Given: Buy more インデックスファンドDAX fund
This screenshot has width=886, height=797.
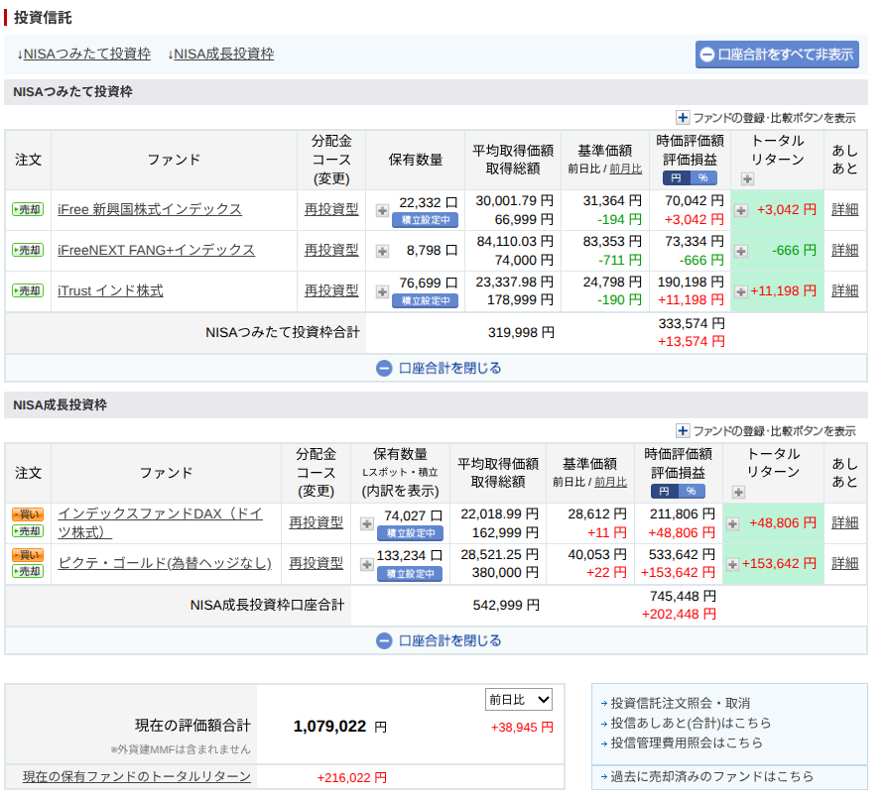Looking at the screenshot, I should [x=28, y=514].
